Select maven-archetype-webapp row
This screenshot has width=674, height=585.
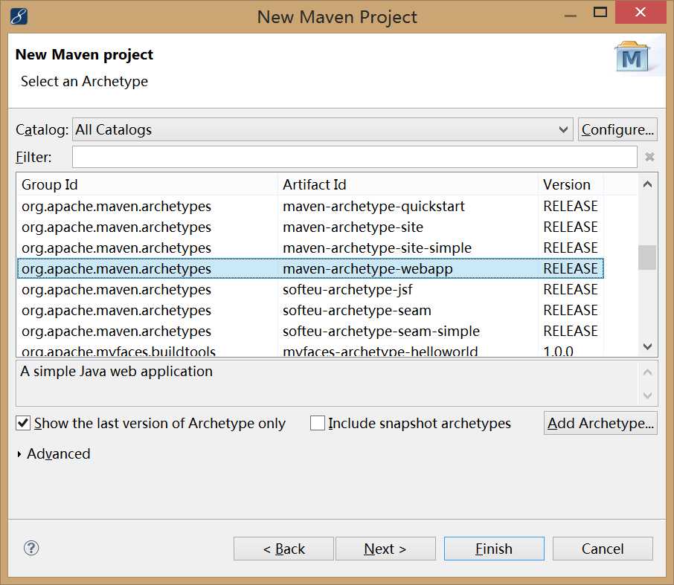pyautogui.click(x=310, y=268)
